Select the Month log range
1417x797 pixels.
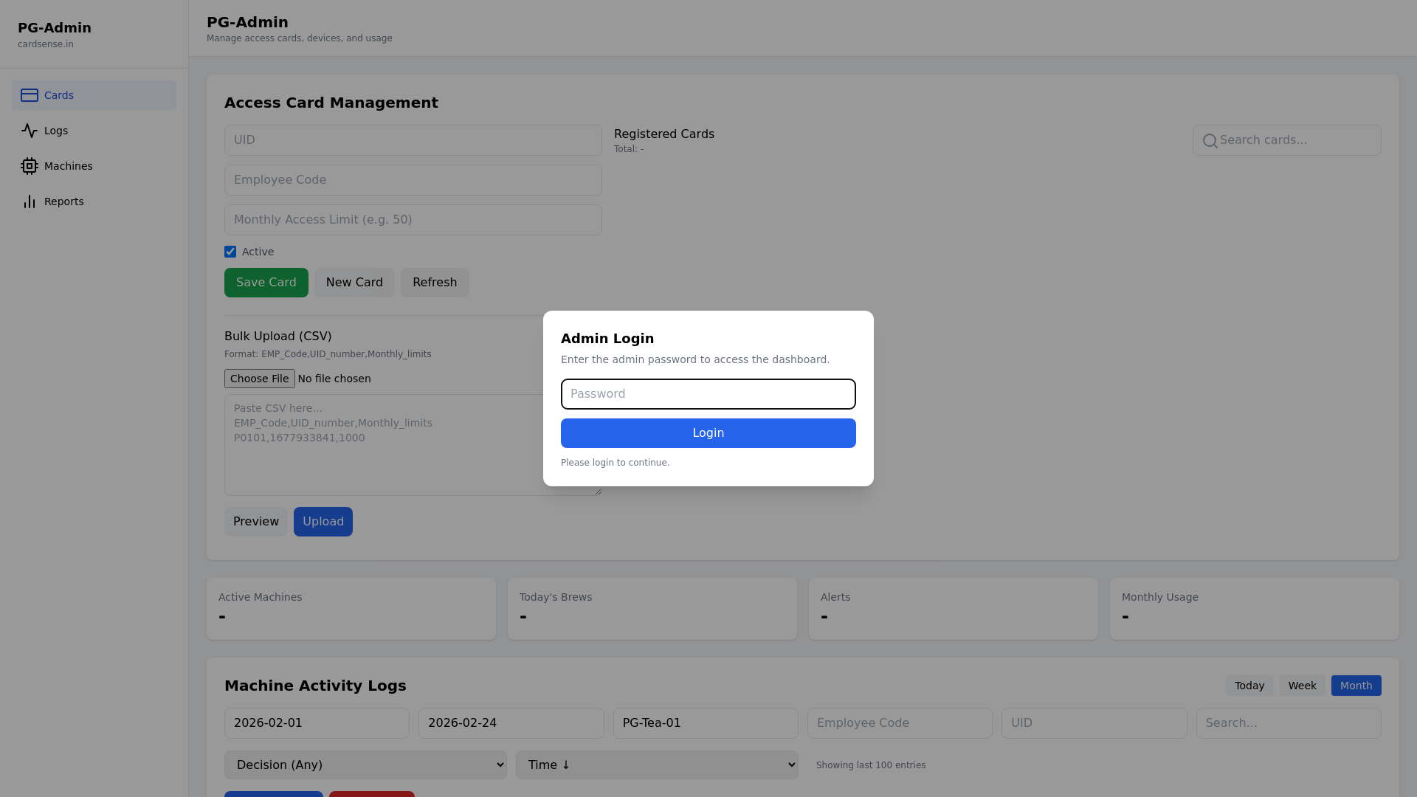coord(1356,686)
